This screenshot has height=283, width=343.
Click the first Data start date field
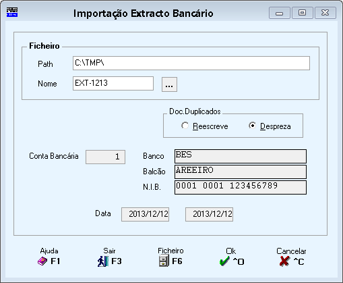pyautogui.click(x=146, y=214)
